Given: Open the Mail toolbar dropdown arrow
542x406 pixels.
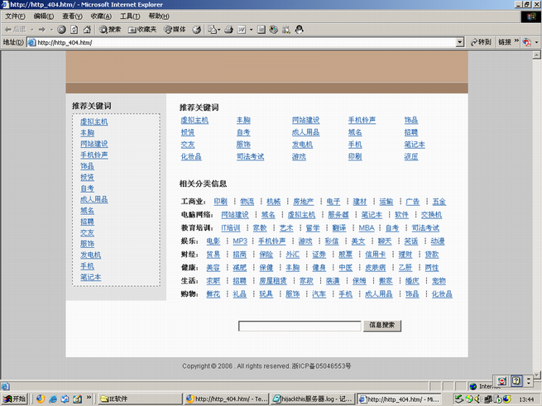Looking at the screenshot, I should (219, 29).
